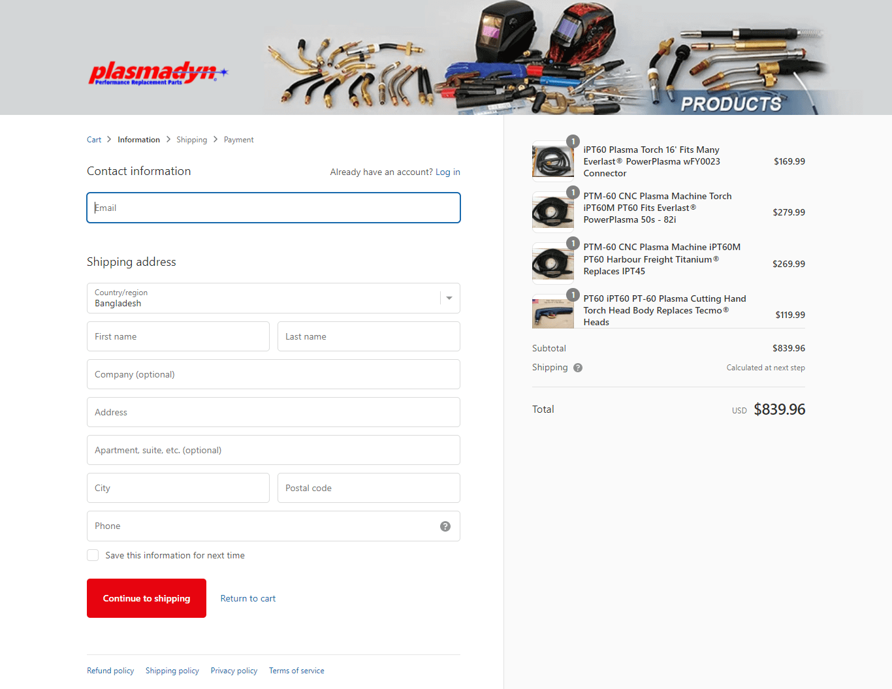Click the Apartment, suite, etc. field
Image resolution: width=892 pixels, height=689 pixels.
(274, 450)
